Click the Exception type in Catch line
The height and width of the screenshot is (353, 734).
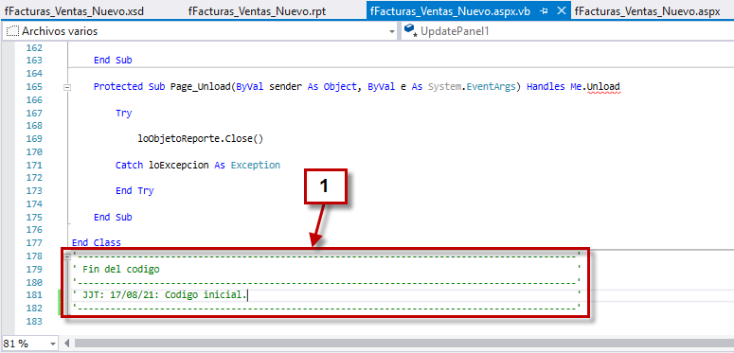click(x=255, y=165)
